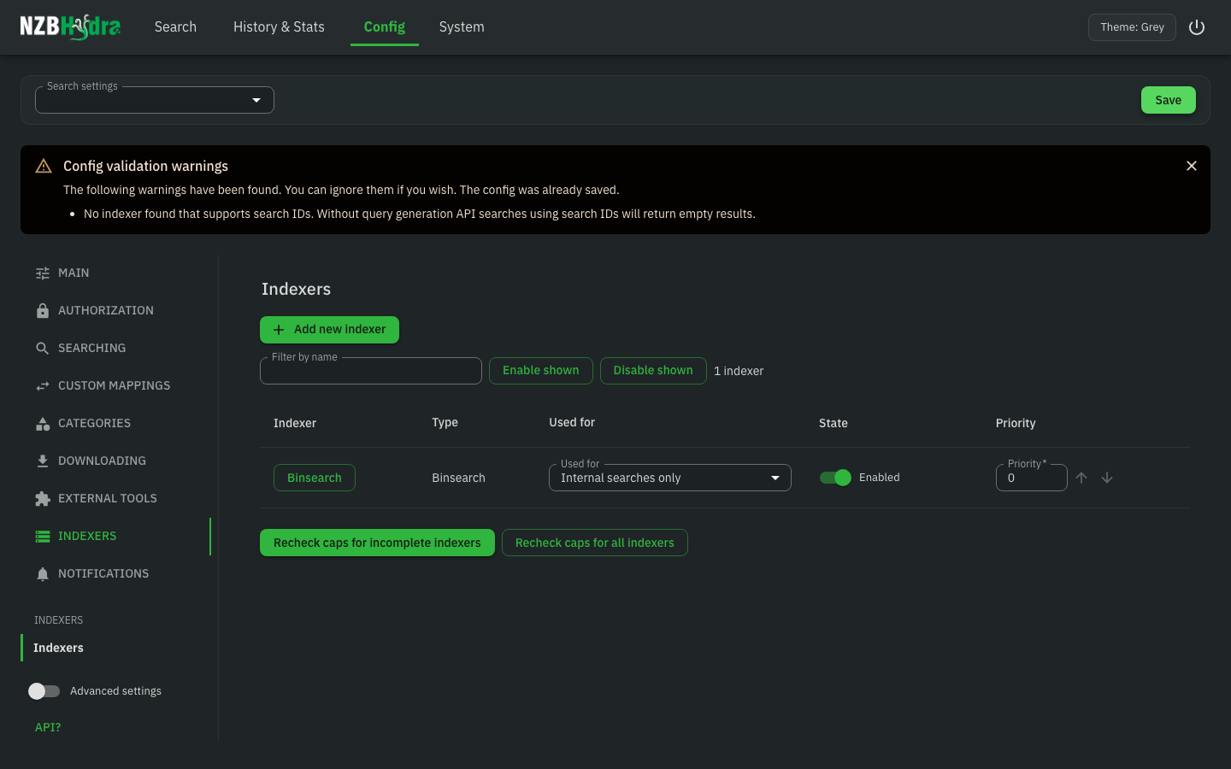This screenshot has height=769, width=1231.
Task: Click Enable shown button
Action: [541, 371]
